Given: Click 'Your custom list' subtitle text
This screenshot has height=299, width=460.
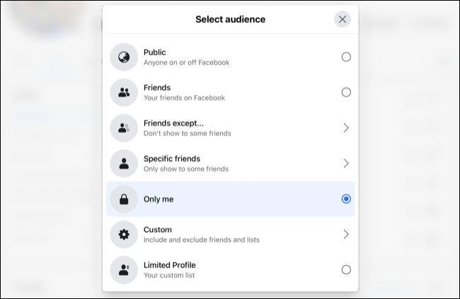Looking at the screenshot, I should [168, 275].
